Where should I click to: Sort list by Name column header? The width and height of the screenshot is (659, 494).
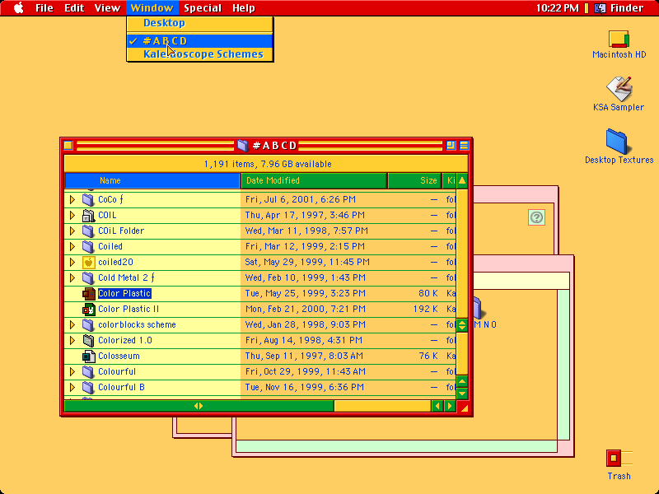point(152,180)
